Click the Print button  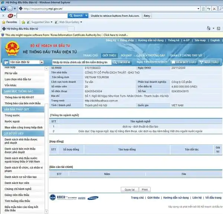point(145,189)
